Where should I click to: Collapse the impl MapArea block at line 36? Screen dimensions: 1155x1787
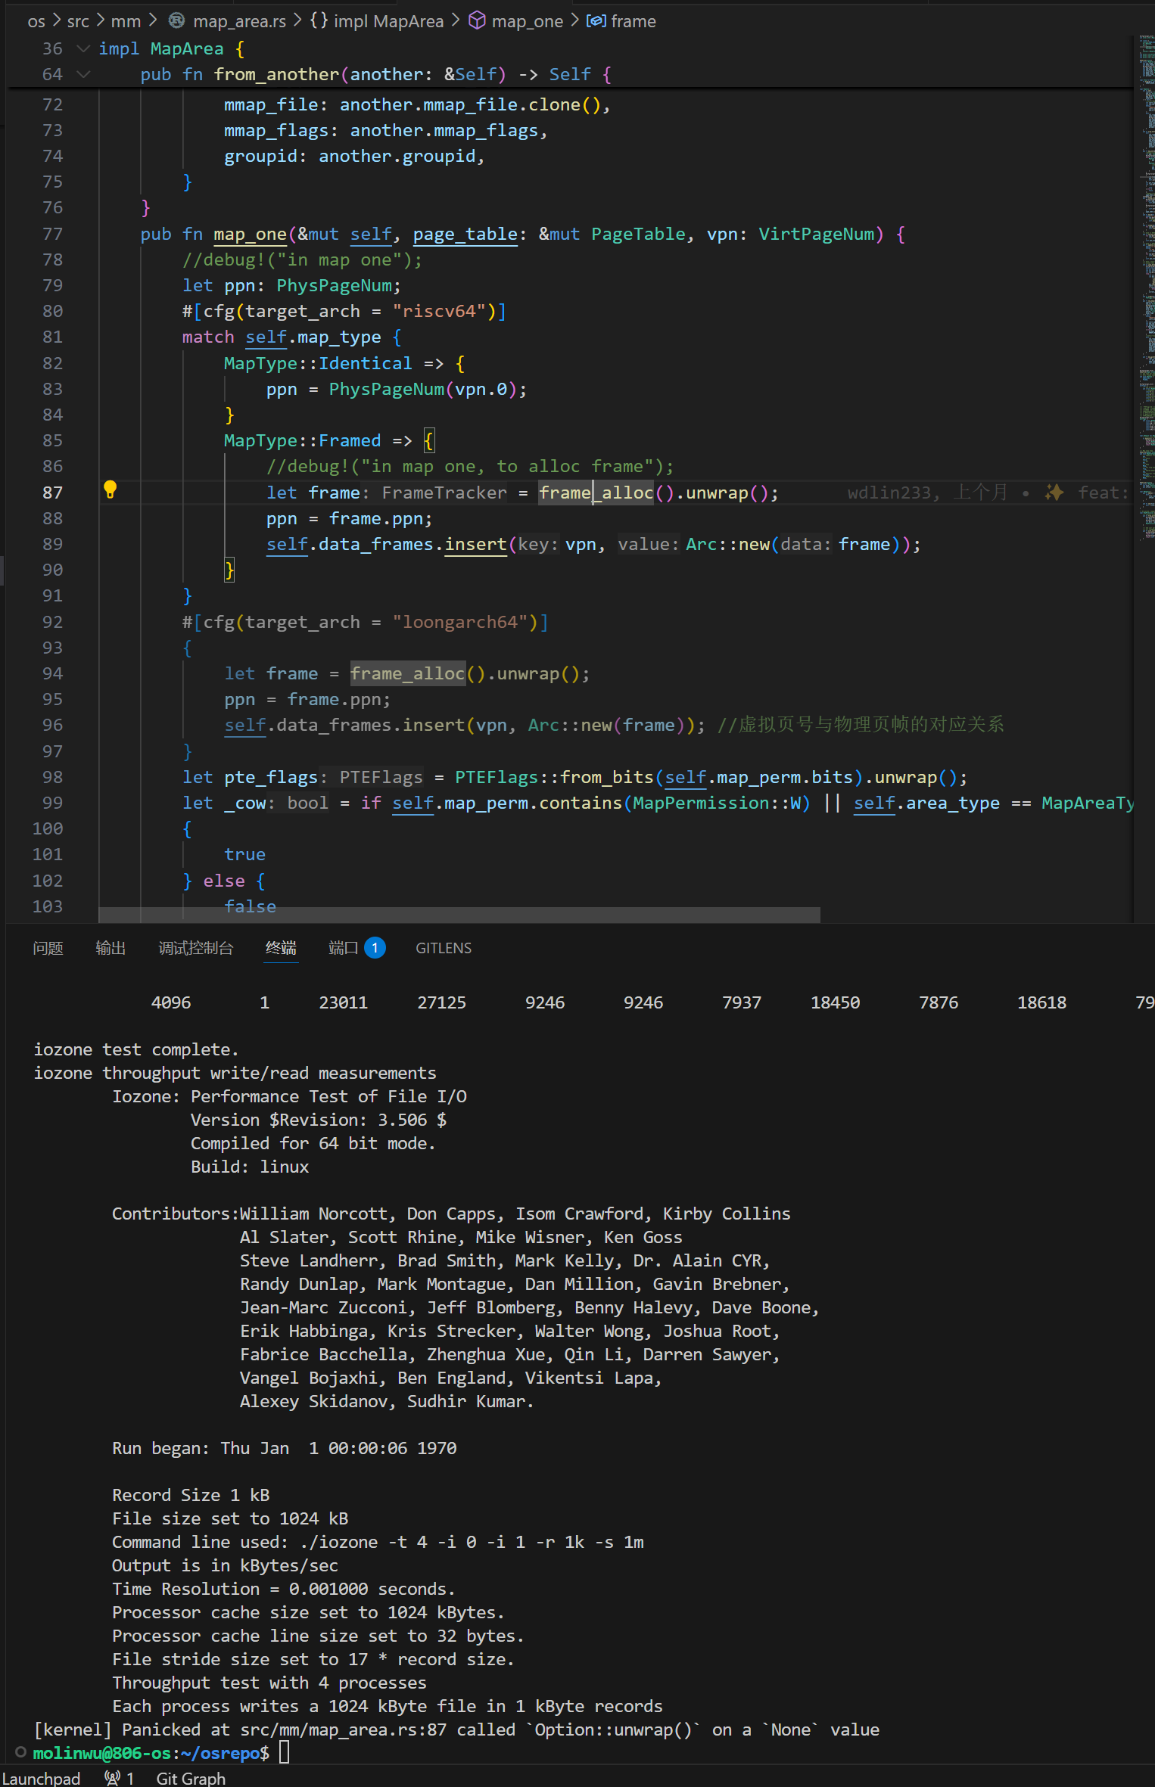pyautogui.click(x=83, y=48)
